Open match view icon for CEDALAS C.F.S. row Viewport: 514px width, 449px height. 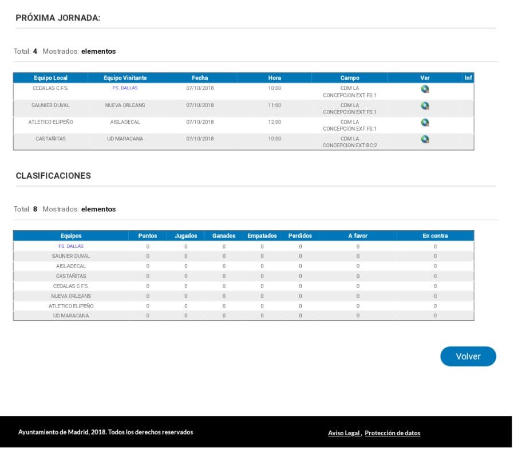coord(426,89)
